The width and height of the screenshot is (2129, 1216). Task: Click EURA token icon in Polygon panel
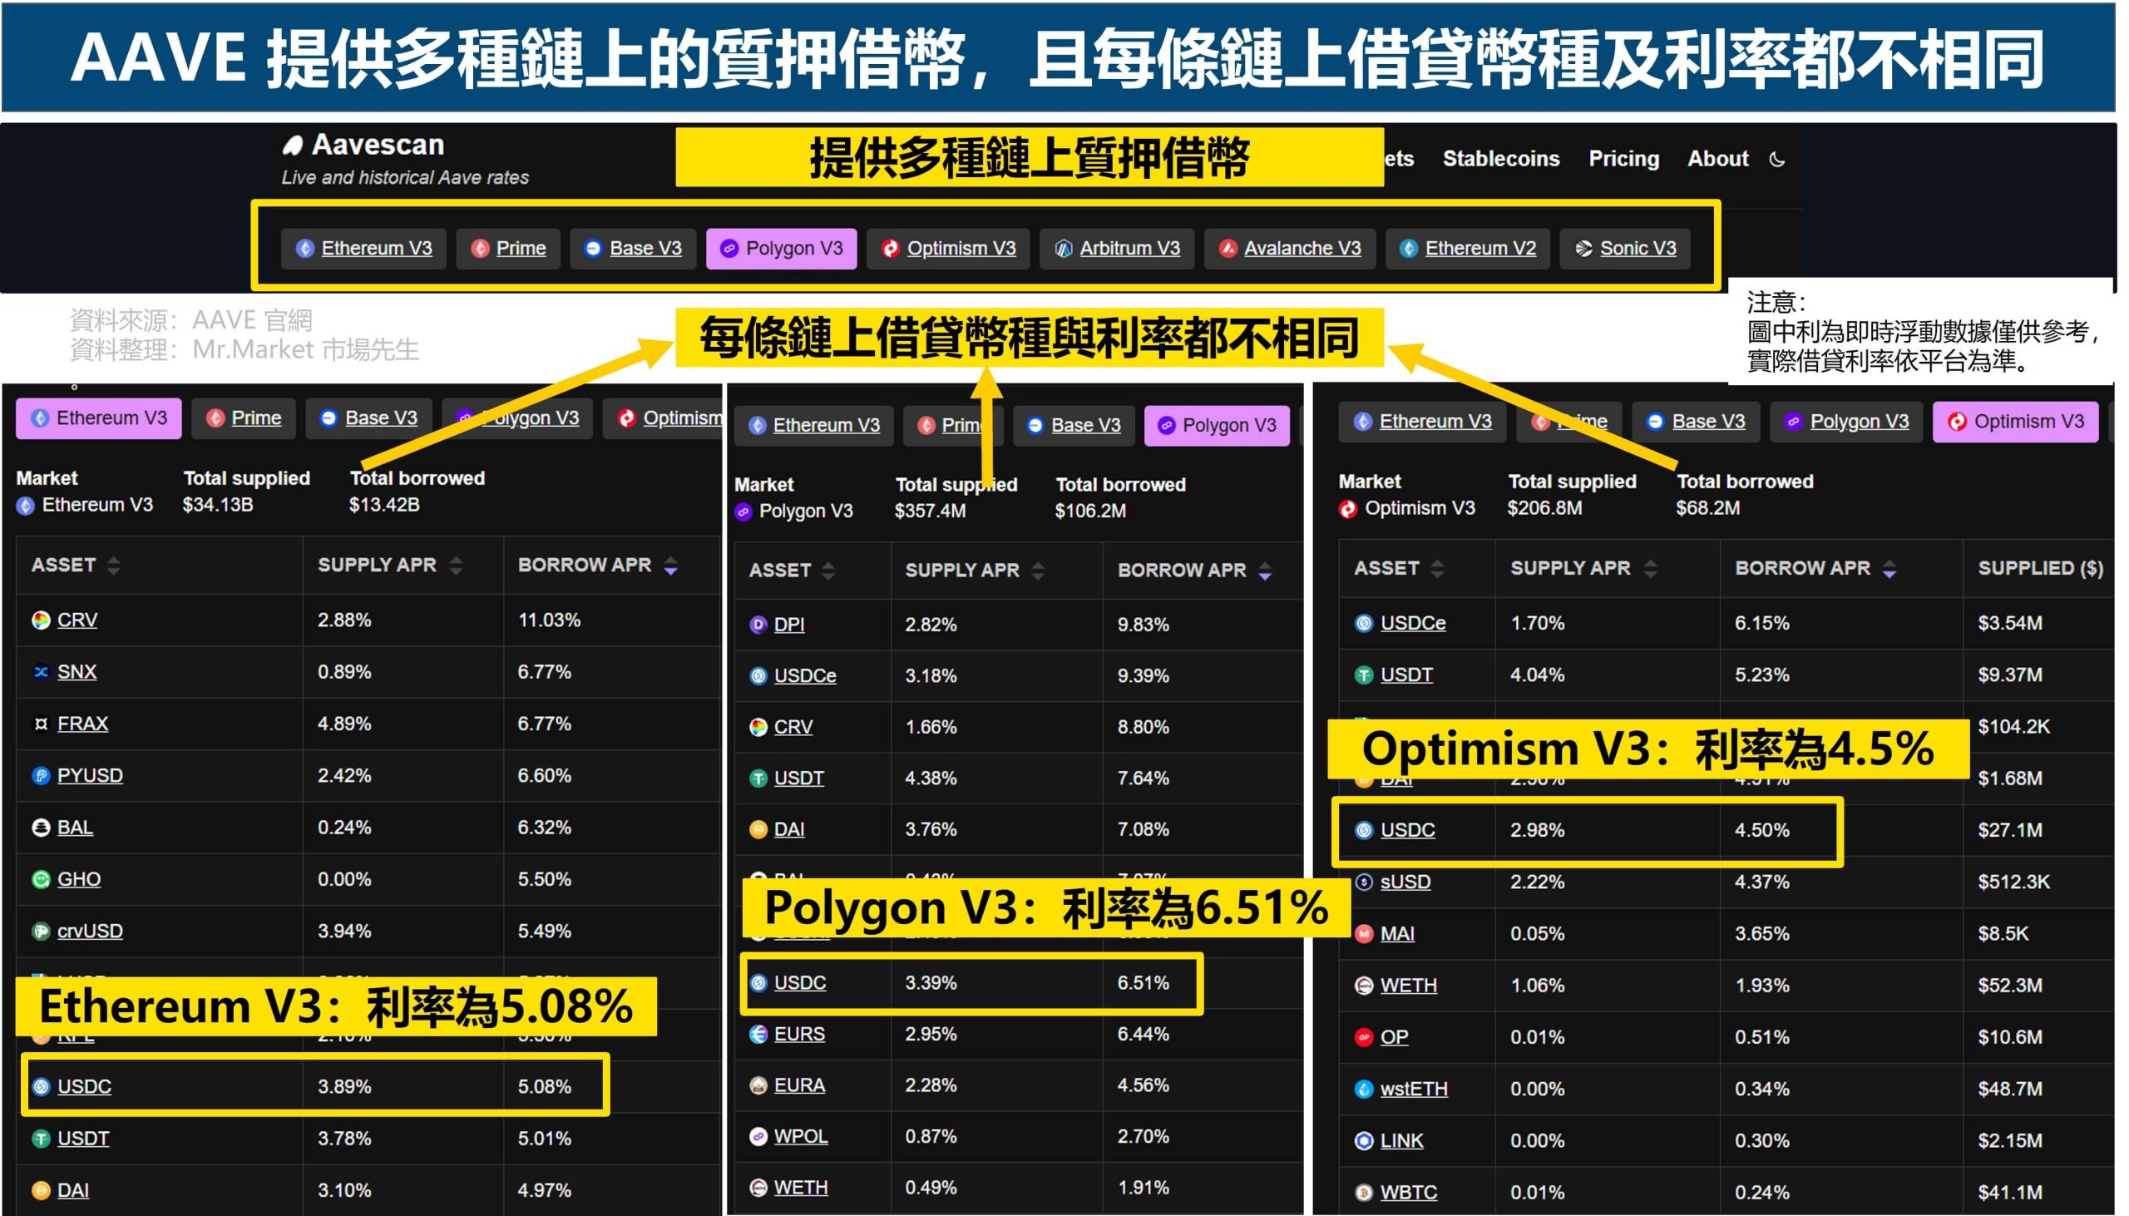click(758, 1085)
